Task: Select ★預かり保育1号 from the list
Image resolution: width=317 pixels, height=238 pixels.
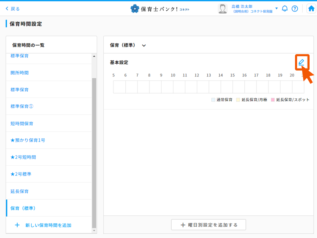Action: [x=28, y=140]
